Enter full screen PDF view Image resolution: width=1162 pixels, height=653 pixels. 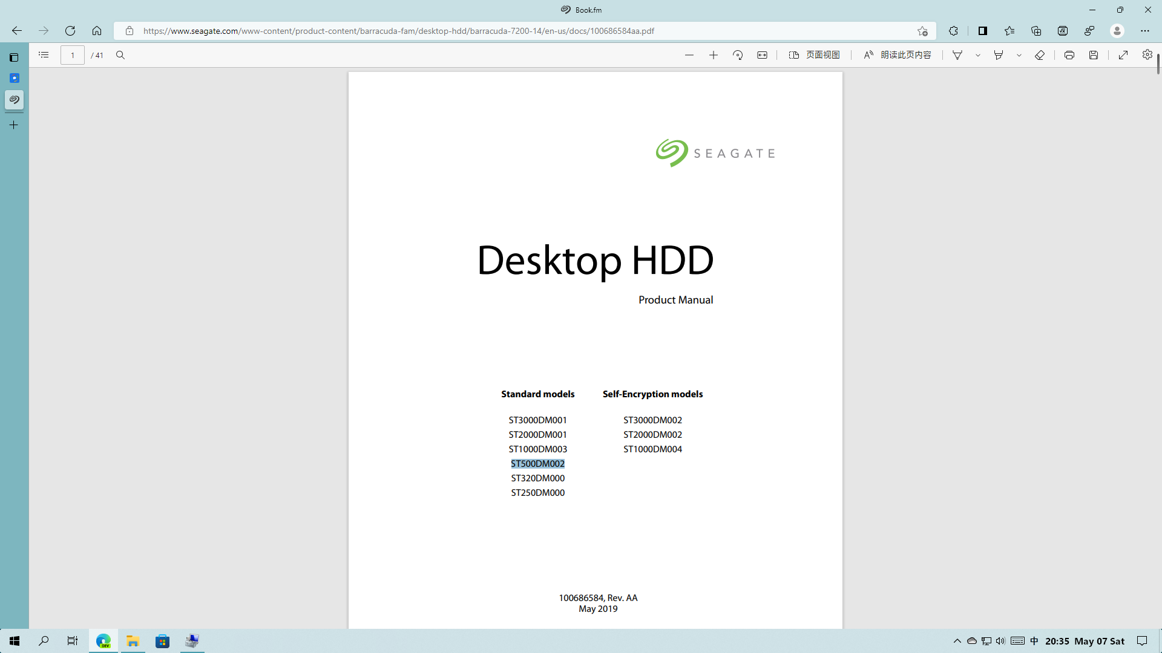1123,55
